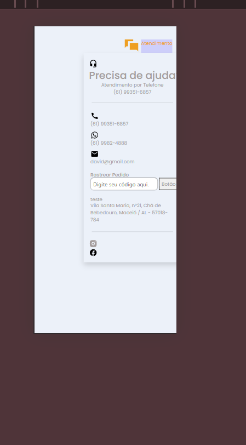Click the email envelope icon
Viewport: 246px width, 445px height.
[94, 154]
